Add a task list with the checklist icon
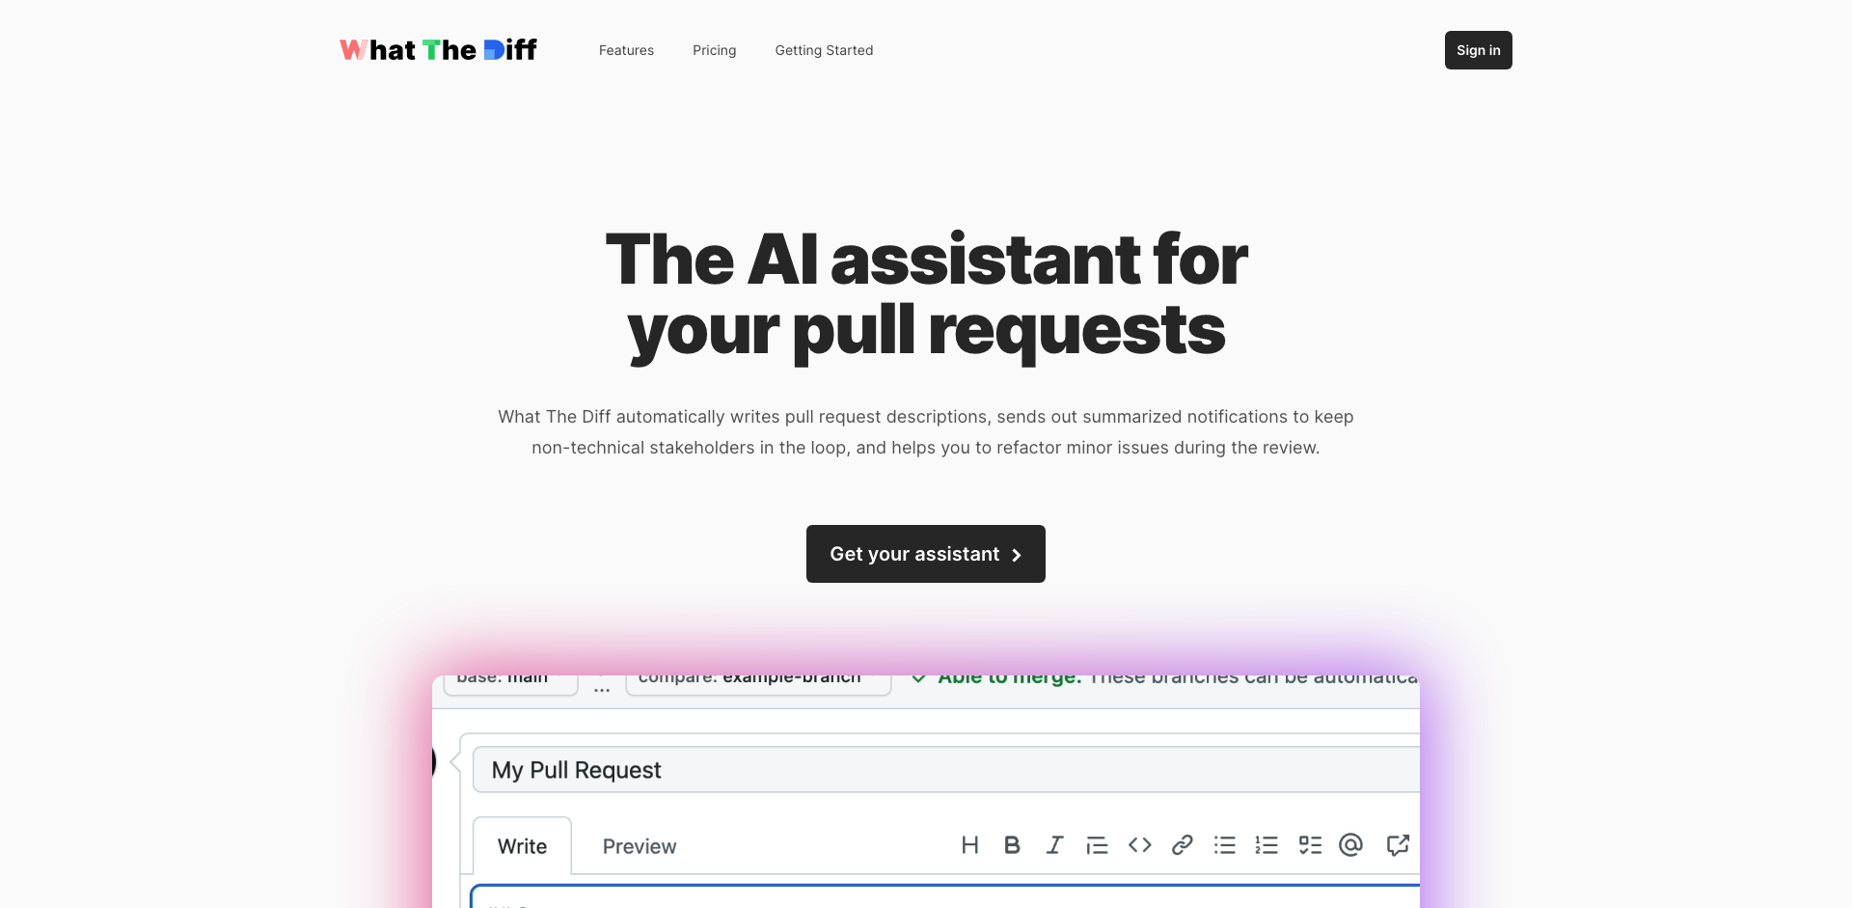 (1309, 845)
